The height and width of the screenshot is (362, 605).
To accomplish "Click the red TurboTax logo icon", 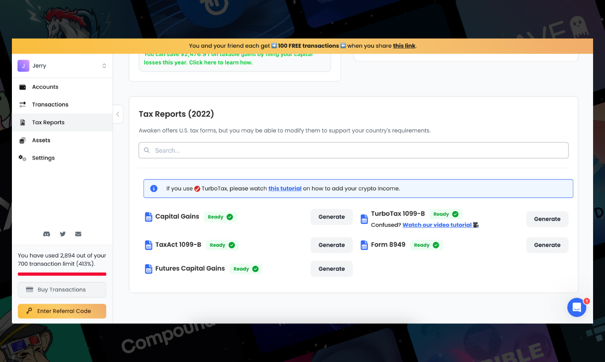I will point(197,189).
